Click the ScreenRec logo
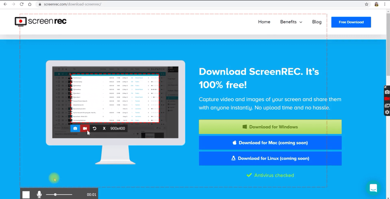Image resolution: width=390 pixels, height=199 pixels. coord(41,21)
